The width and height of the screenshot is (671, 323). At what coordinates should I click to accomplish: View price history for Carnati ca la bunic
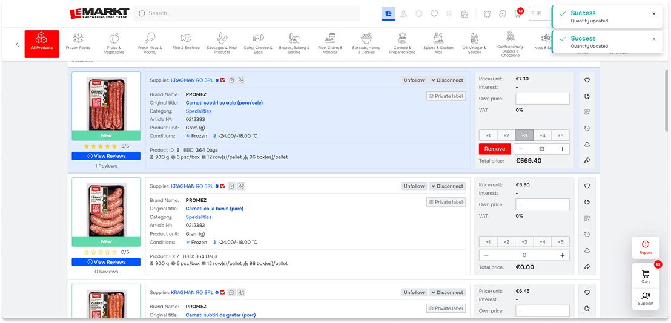pyautogui.click(x=587, y=234)
